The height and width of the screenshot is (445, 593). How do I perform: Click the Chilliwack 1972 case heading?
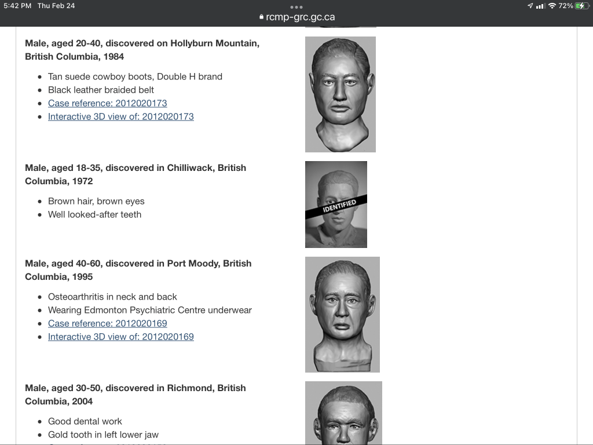pyautogui.click(x=136, y=174)
